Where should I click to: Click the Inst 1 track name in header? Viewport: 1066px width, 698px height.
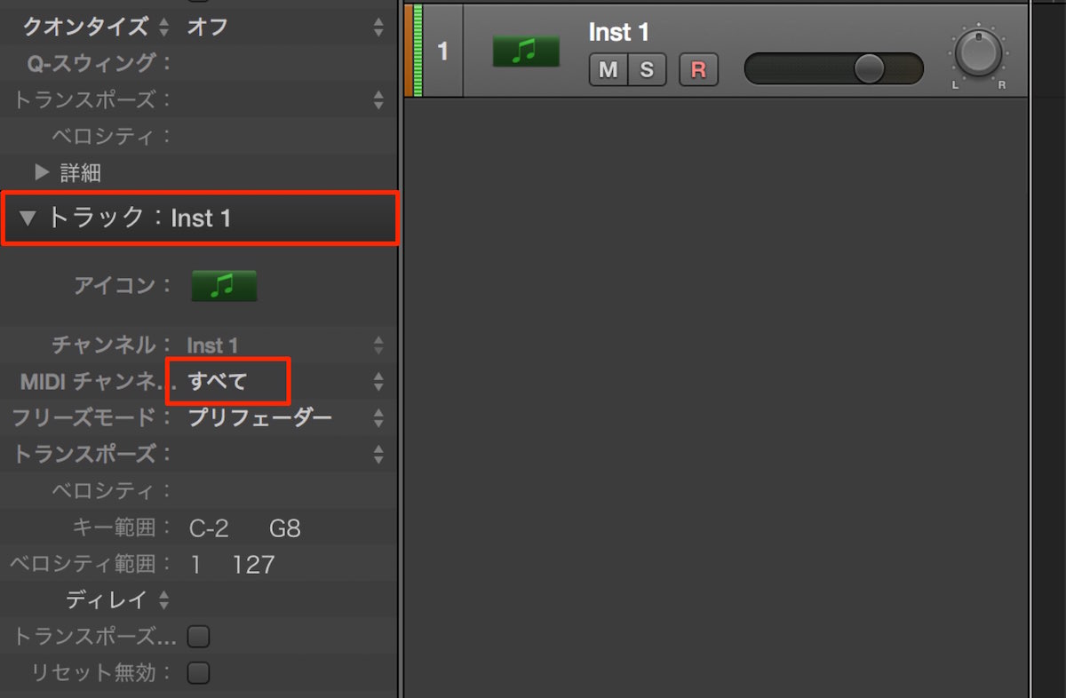click(619, 33)
